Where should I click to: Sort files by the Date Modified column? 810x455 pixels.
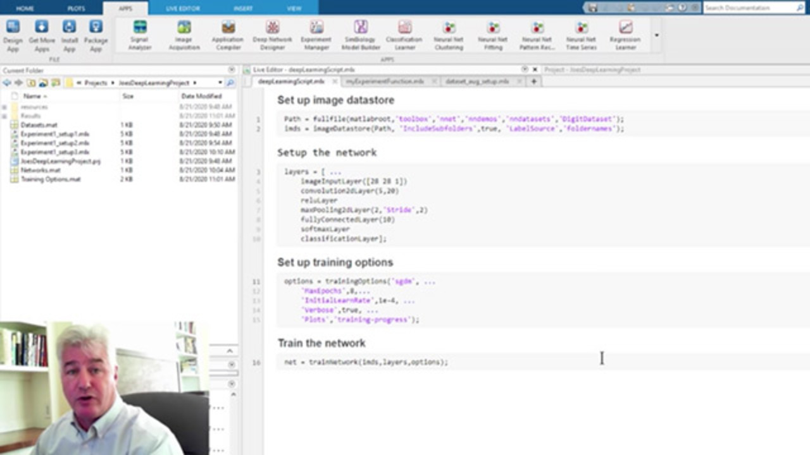[x=201, y=96]
